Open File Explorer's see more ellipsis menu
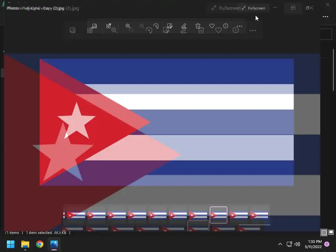 (325, 17)
